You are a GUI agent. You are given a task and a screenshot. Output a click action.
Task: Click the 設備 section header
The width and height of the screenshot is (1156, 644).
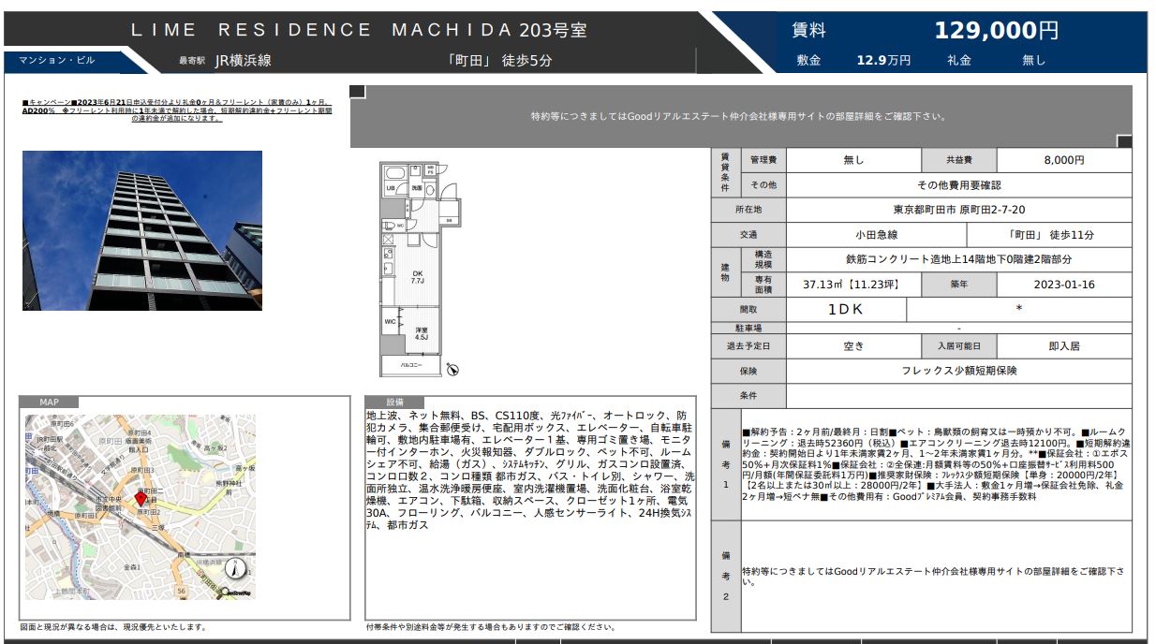pos(394,402)
